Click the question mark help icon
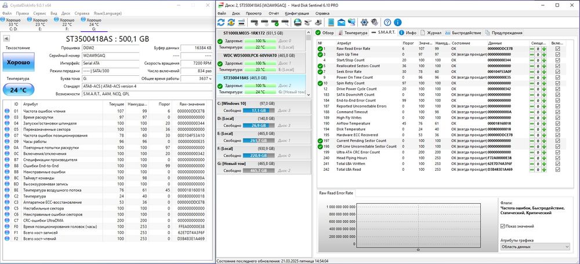The width and height of the screenshot is (580, 264). (387, 22)
